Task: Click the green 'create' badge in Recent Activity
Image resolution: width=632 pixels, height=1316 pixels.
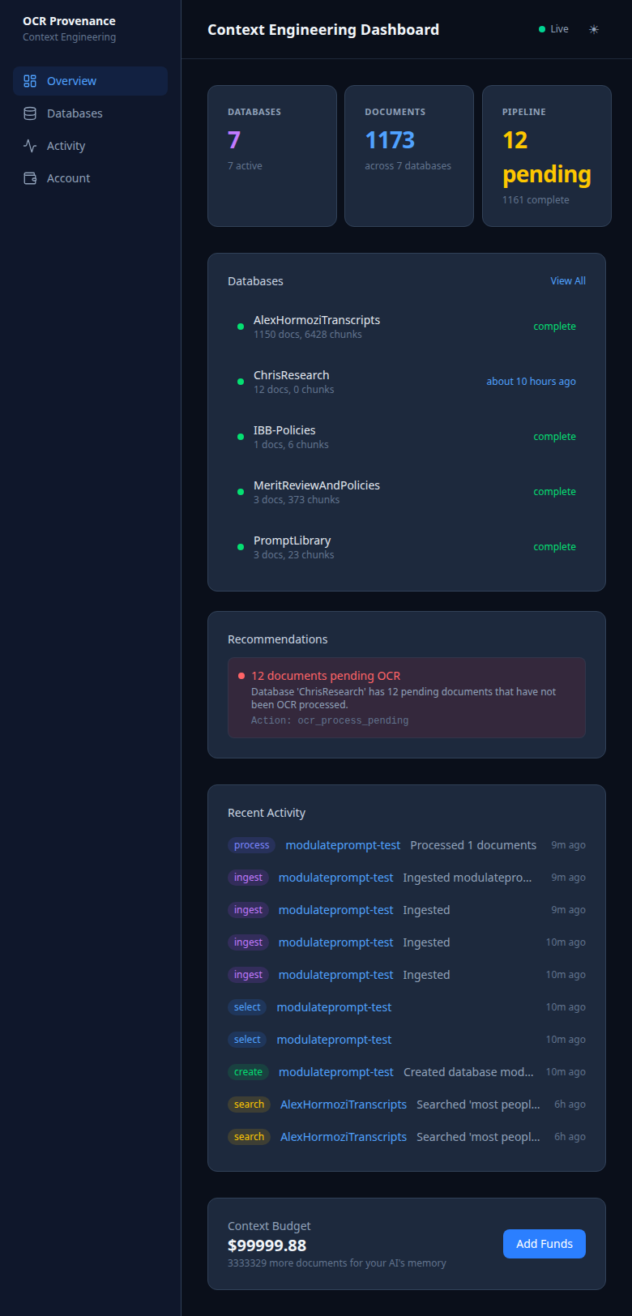Action: (x=248, y=1071)
